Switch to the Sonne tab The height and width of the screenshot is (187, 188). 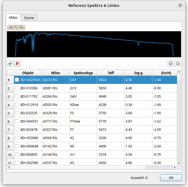pyautogui.click(x=29, y=18)
